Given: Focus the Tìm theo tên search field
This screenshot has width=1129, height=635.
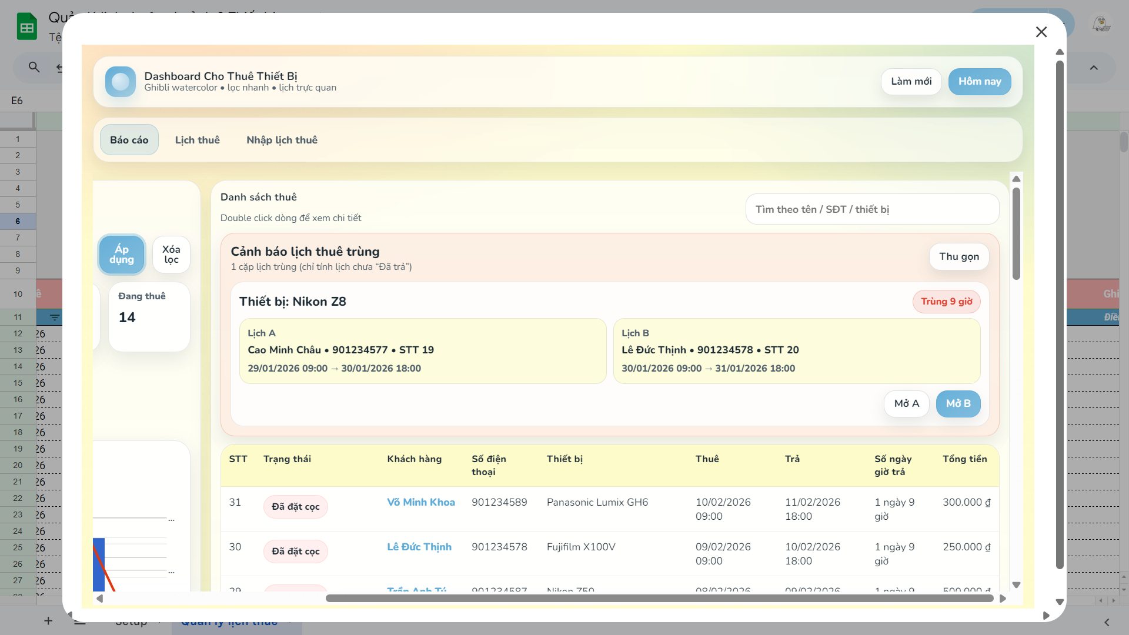Looking at the screenshot, I should [871, 209].
